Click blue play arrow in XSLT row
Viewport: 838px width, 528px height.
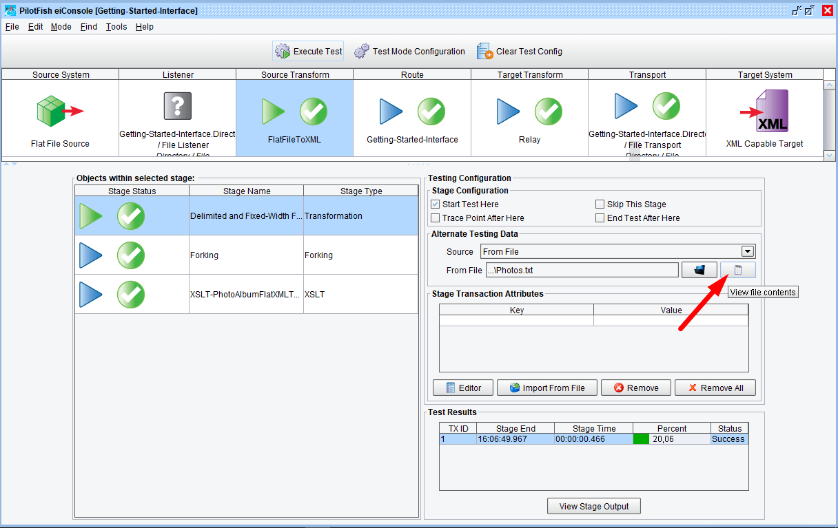91,295
